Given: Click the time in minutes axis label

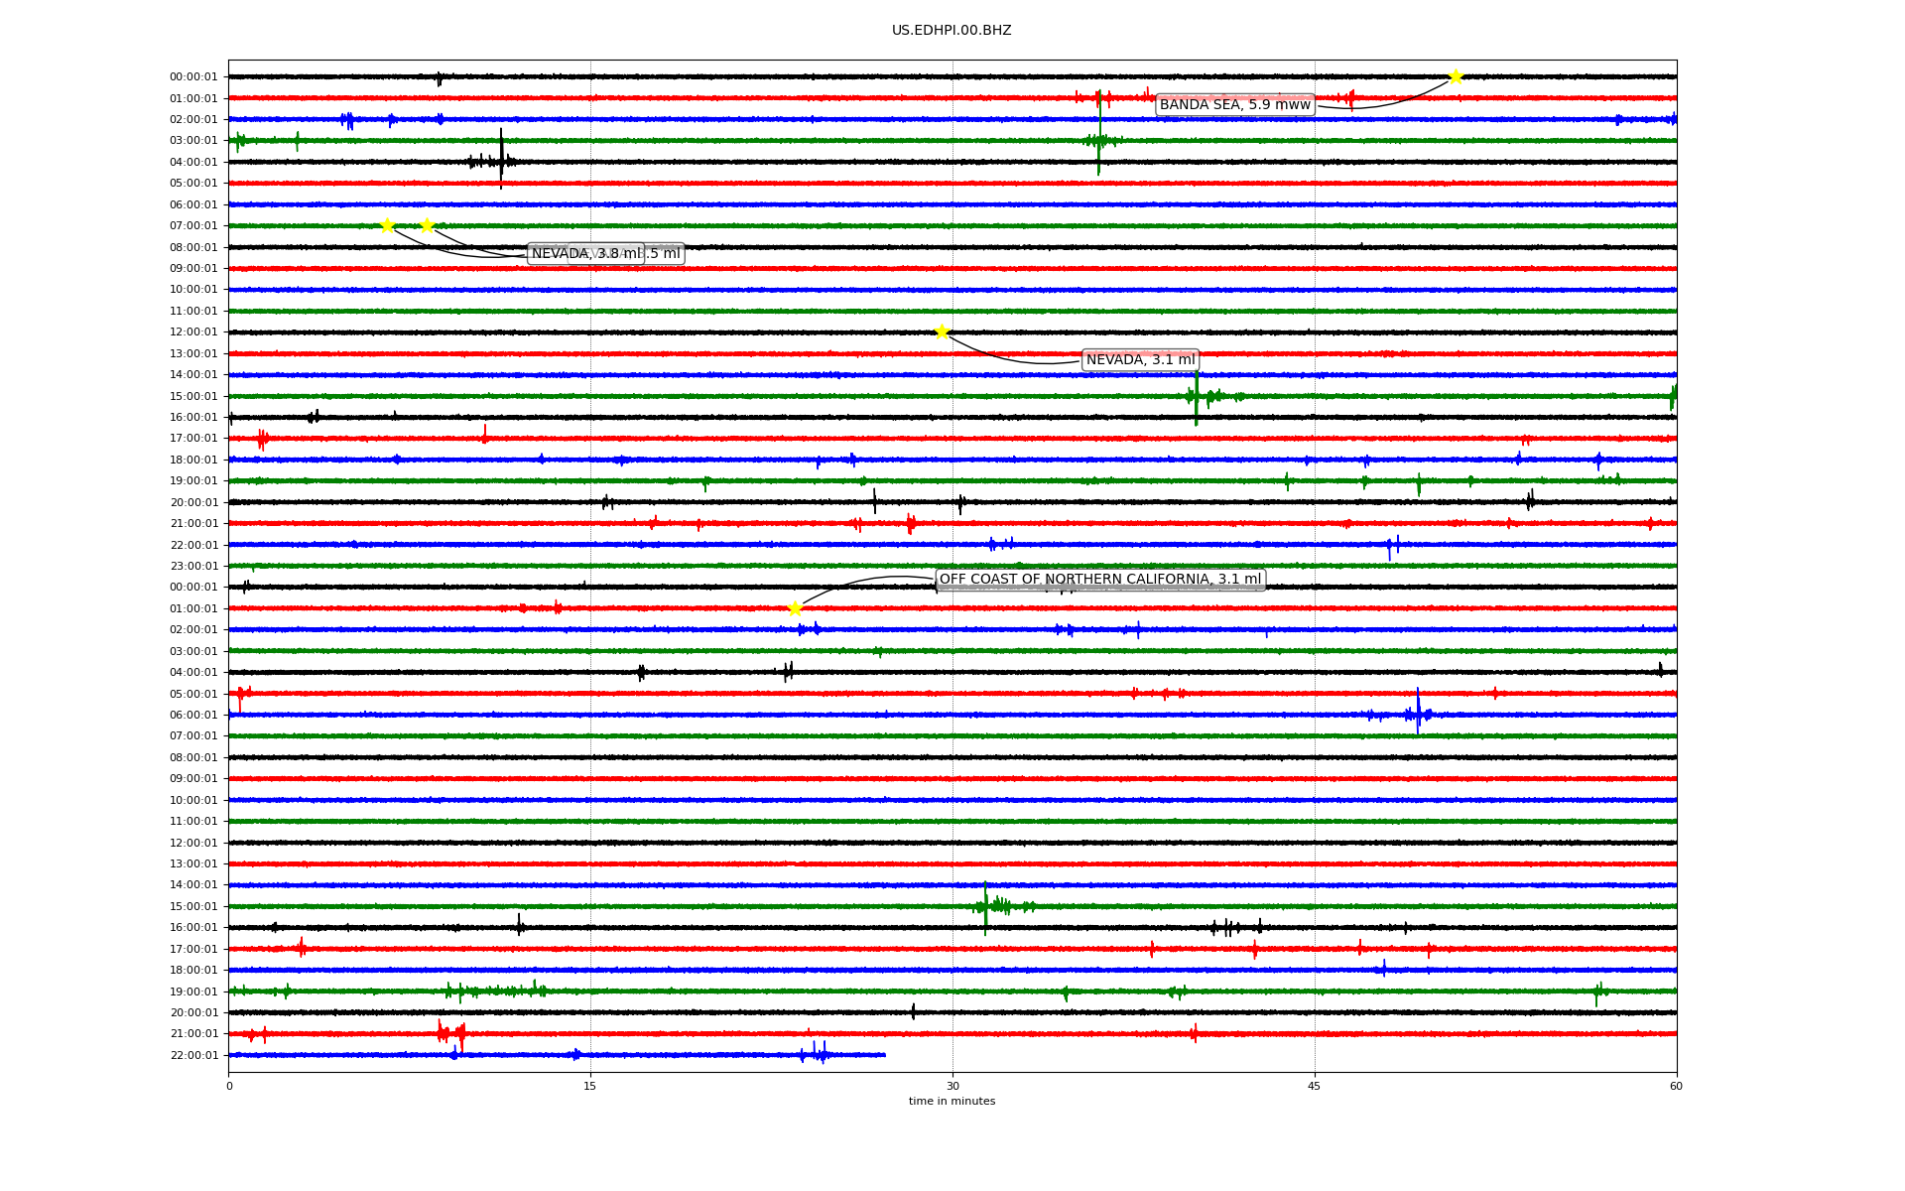Looking at the screenshot, I should pos(952,1101).
